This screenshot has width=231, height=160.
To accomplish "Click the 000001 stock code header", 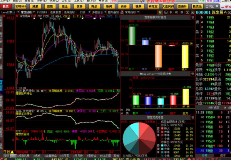I will click(203, 13).
